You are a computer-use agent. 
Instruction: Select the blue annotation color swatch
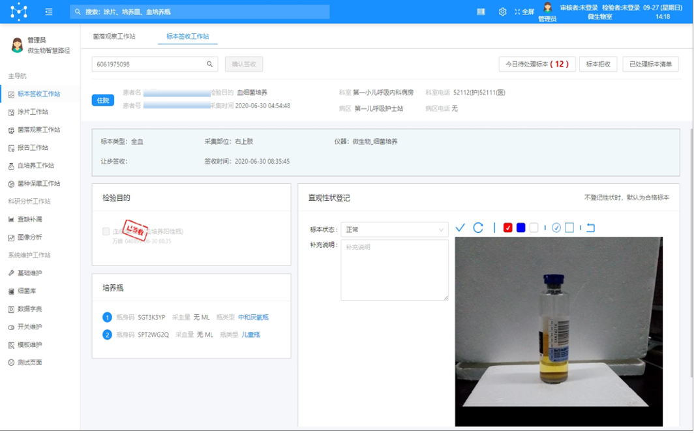pyautogui.click(x=521, y=227)
